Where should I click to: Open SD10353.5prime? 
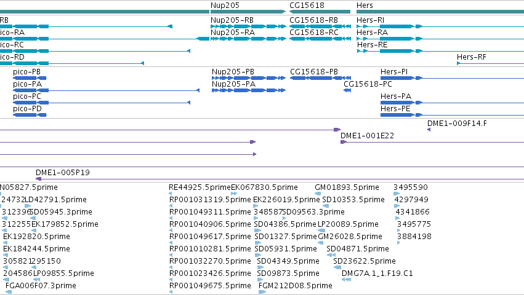point(353,200)
